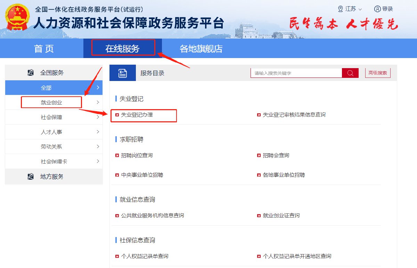Click the 社保信息查询 section heading
The image size is (417, 268).
137,240
